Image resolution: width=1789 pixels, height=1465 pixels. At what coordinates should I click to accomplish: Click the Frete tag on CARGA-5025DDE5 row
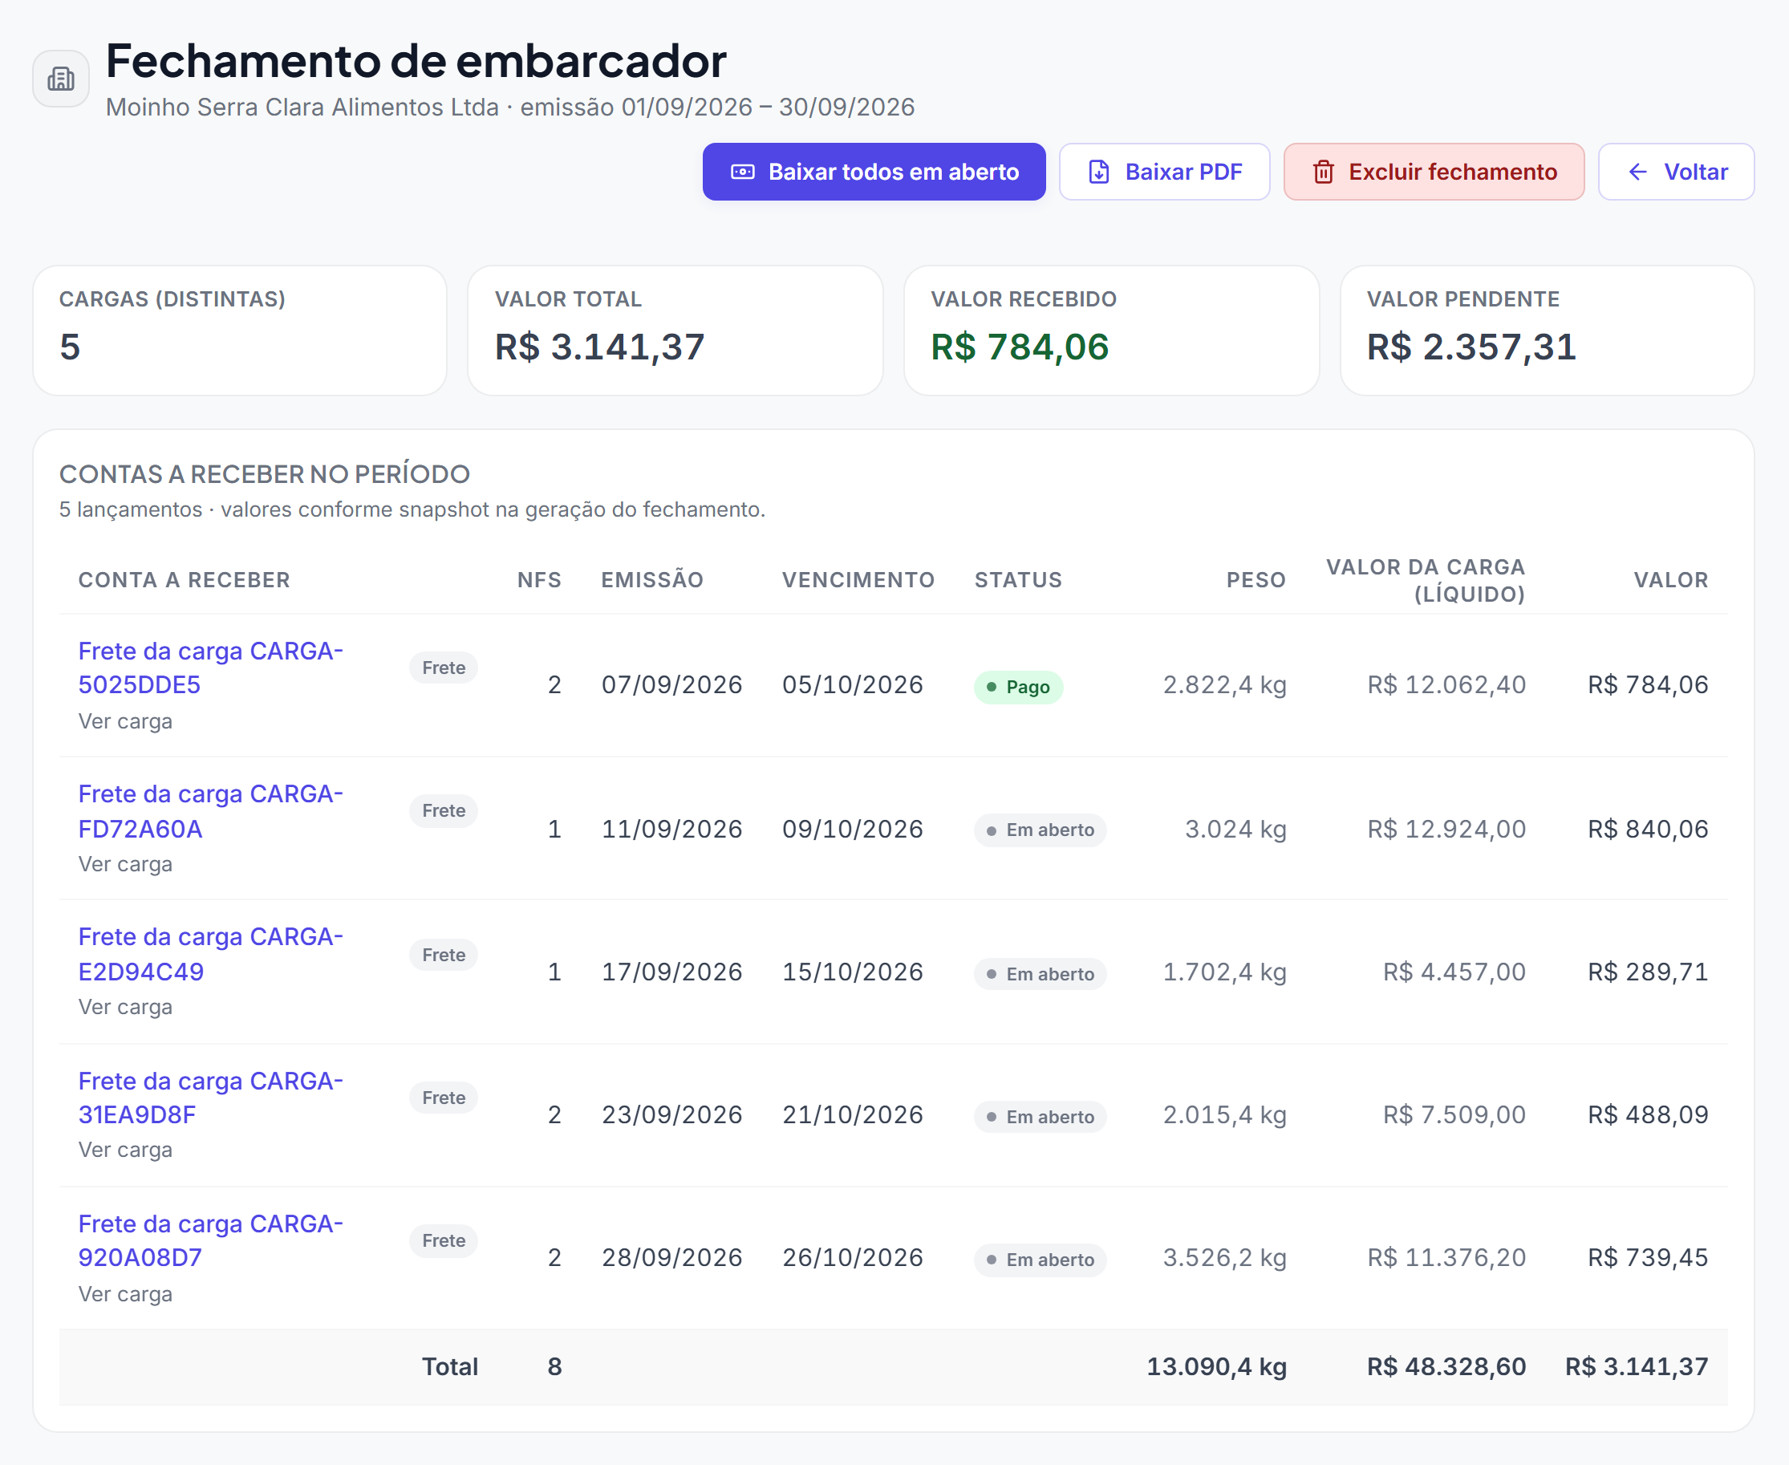coord(444,668)
